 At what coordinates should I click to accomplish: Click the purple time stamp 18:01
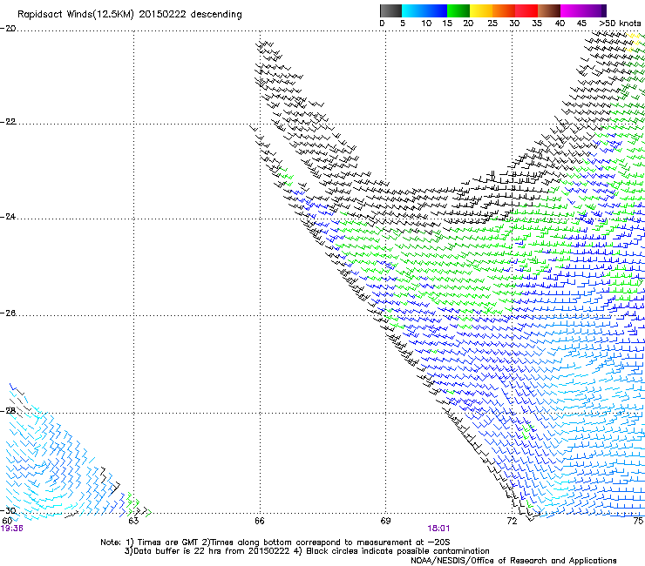click(438, 529)
